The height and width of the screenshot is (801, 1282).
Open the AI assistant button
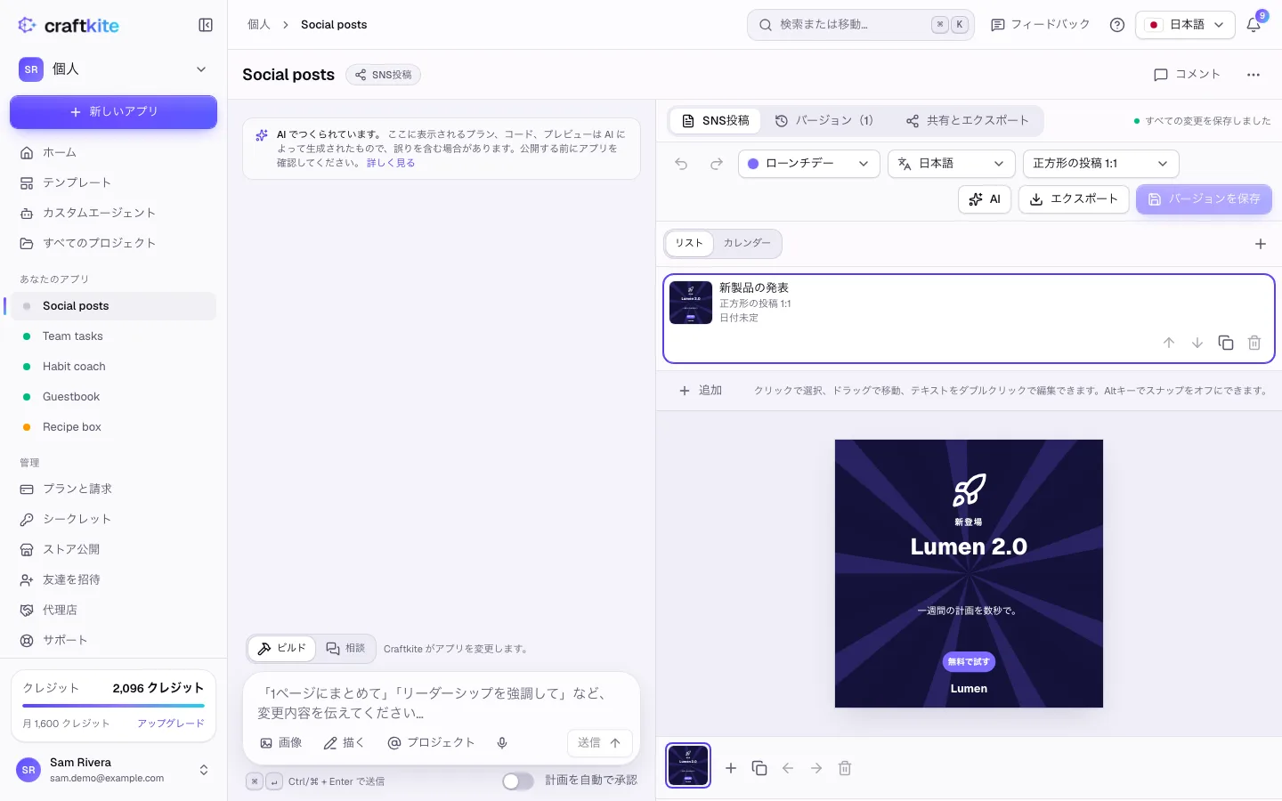985,199
